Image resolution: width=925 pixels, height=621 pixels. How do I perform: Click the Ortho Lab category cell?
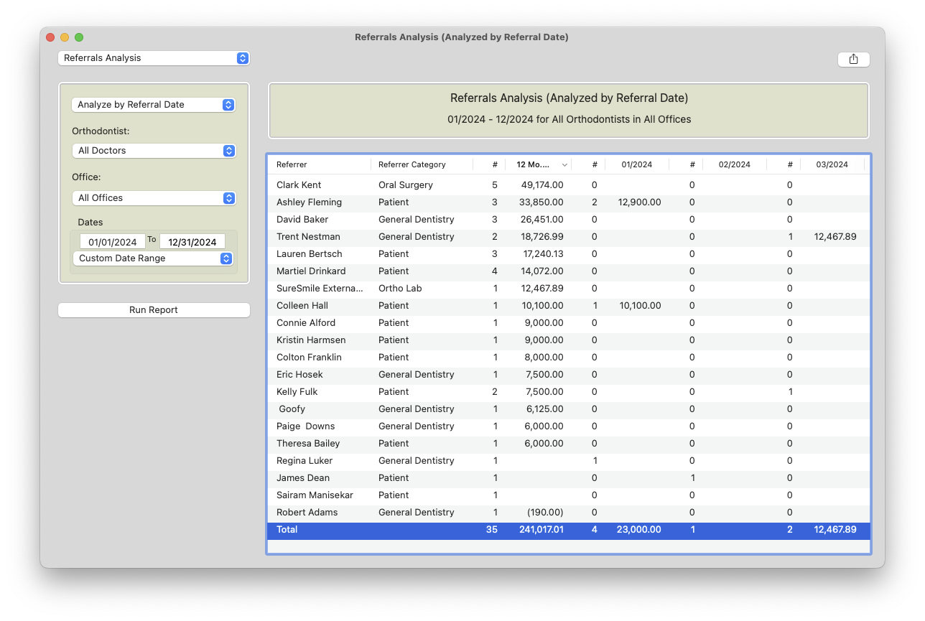click(x=400, y=289)
